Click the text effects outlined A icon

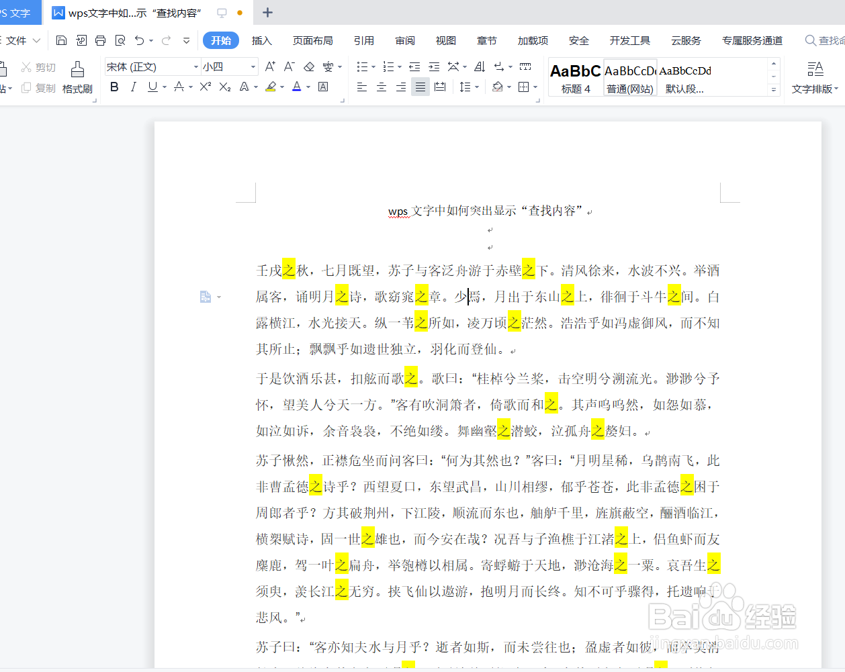244,87
